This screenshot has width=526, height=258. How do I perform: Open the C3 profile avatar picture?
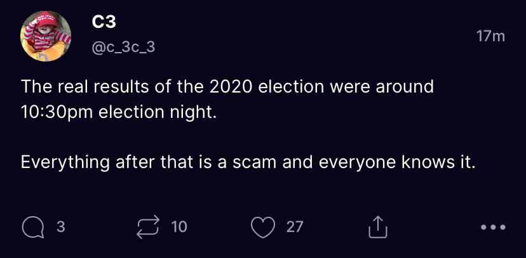coord(46,37)
